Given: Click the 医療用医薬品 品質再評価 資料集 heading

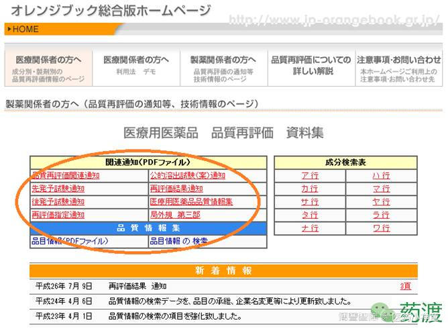Looking at the screenshot, I should [223, 133].
